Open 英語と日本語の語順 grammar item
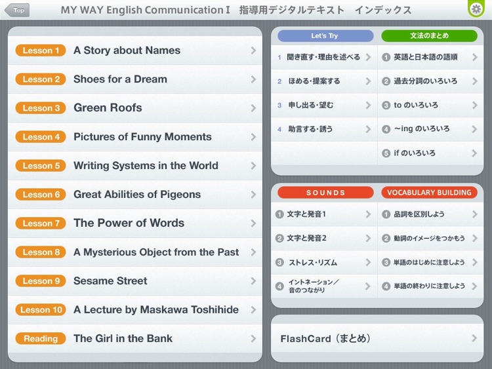This screenshot has height=369, width=492. click(x=430, y=57)
